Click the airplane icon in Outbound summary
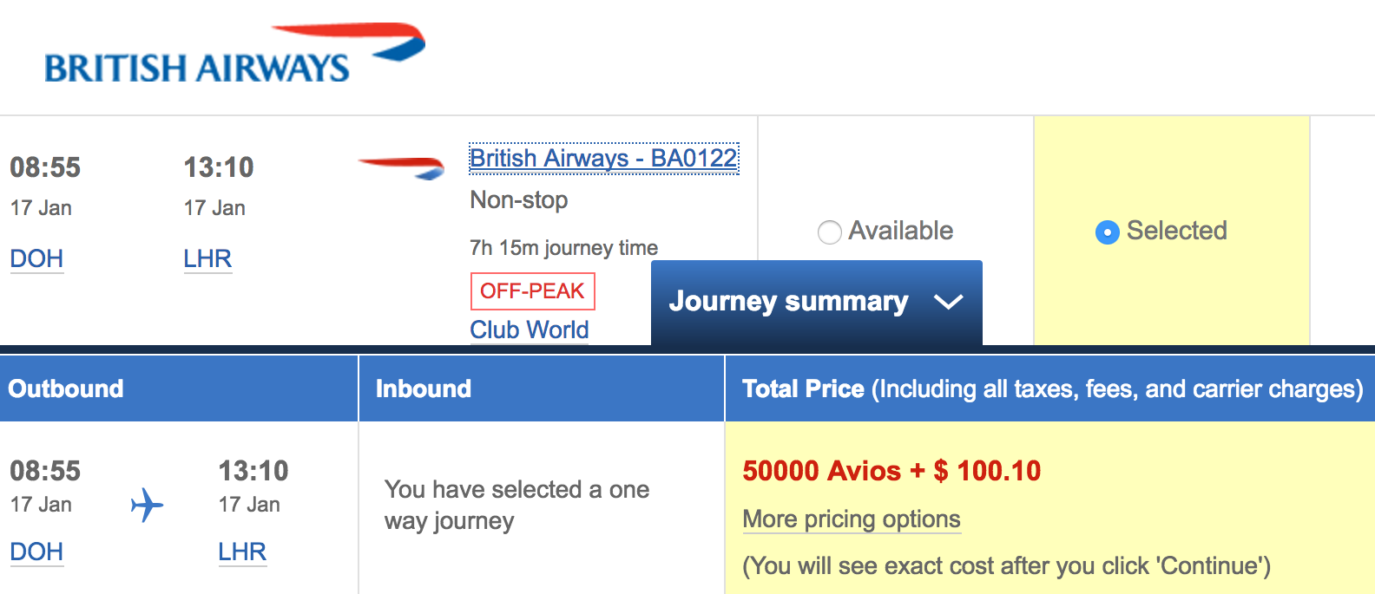Viewport: 1375px width, 594px height. point(147,505)
